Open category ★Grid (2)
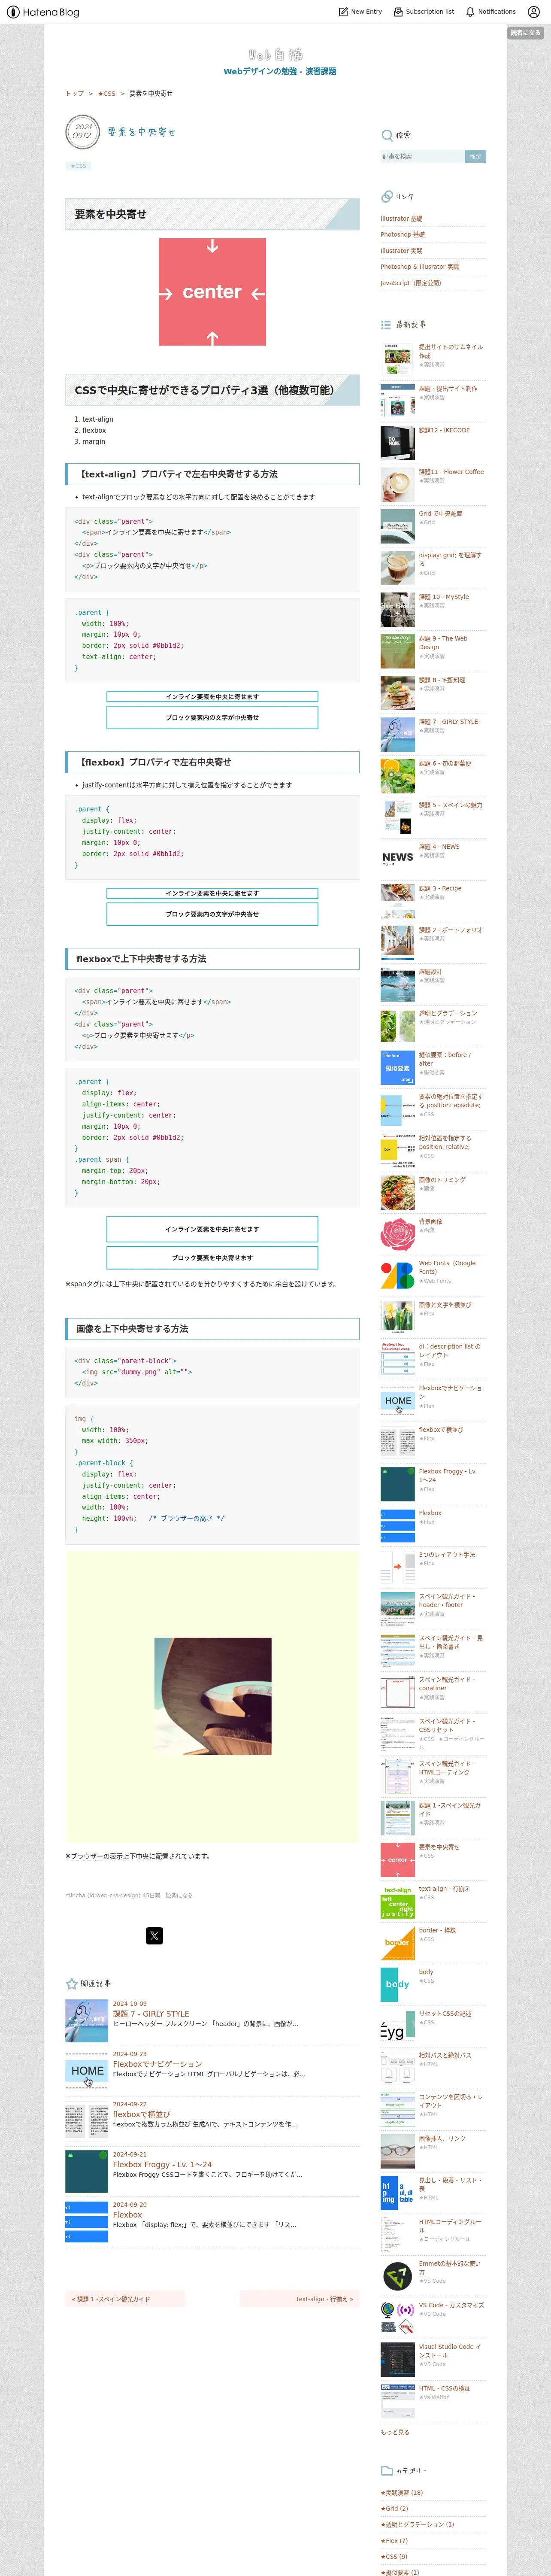The image size is (551, 2576). (394, 2508)
